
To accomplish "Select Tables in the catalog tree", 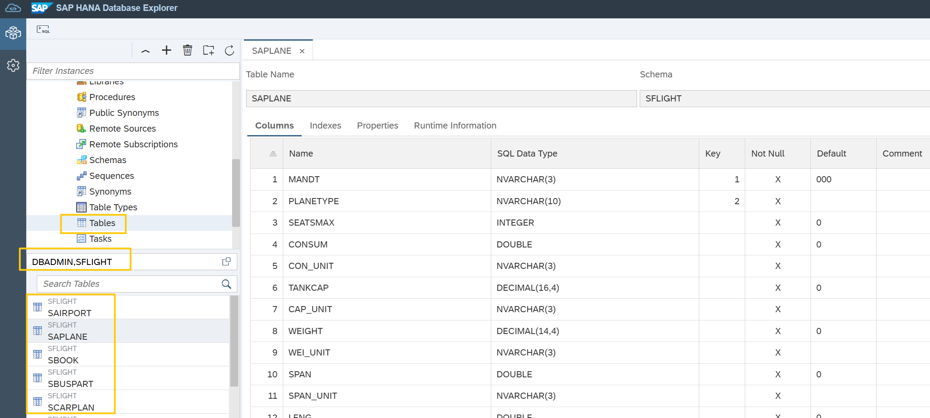I will point(102,223).
